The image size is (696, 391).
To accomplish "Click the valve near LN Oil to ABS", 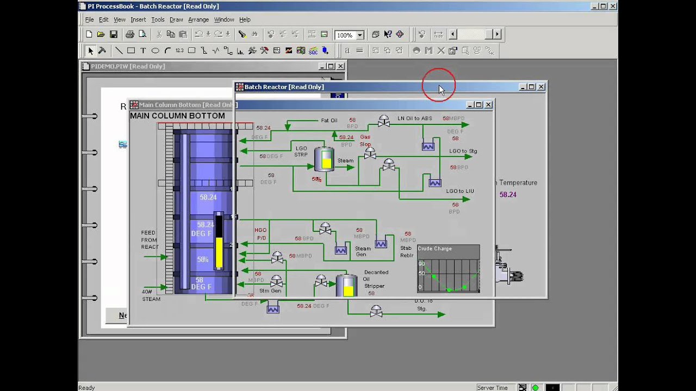I will tap(384, 121).
